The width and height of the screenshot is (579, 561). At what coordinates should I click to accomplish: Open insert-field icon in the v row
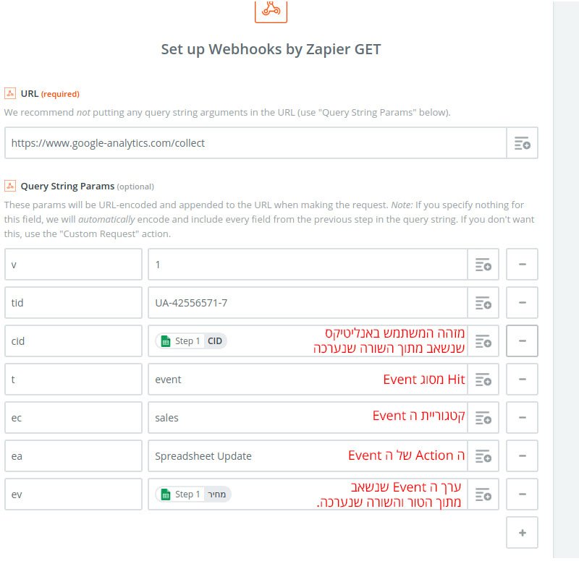coord(483,265)
